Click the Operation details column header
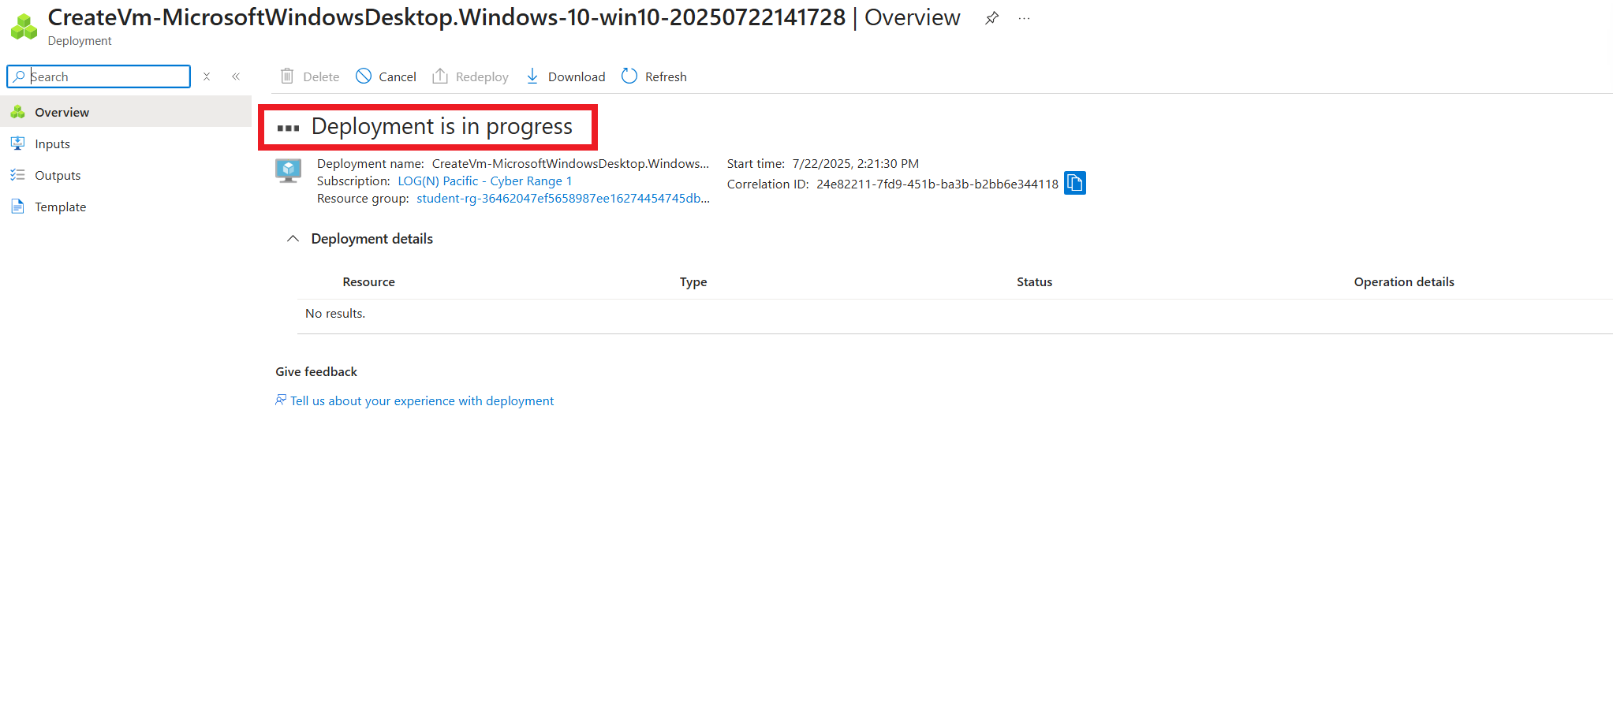 [1404, 281]
